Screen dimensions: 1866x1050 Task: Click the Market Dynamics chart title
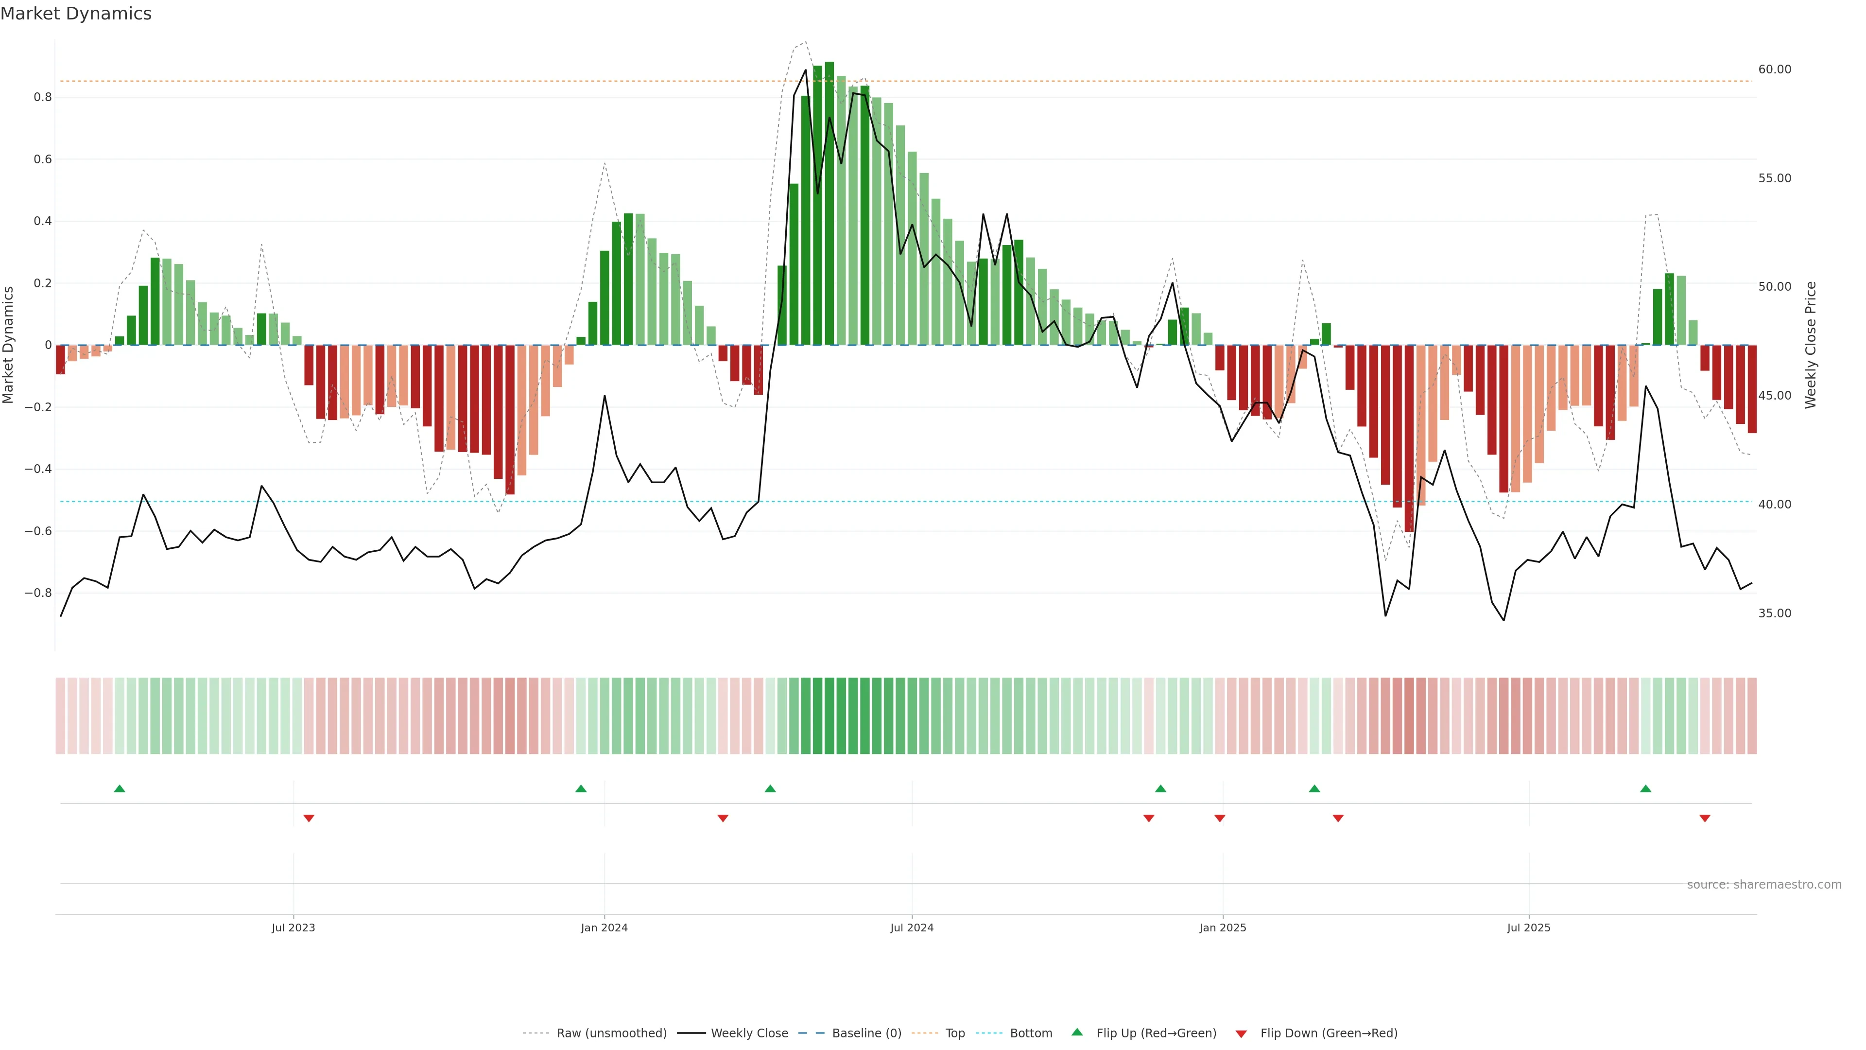(76, 14)
